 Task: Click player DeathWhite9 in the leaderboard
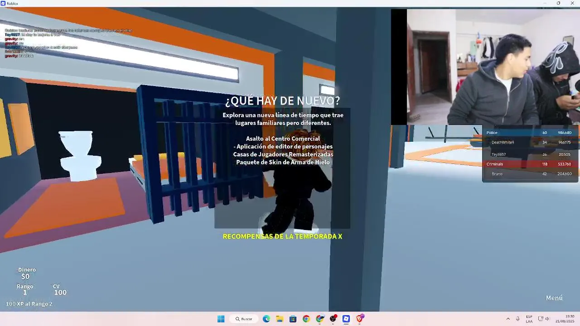(x=530, y=142)
